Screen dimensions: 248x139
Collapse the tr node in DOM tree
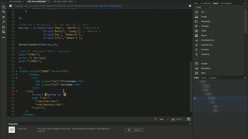[209, 102]
